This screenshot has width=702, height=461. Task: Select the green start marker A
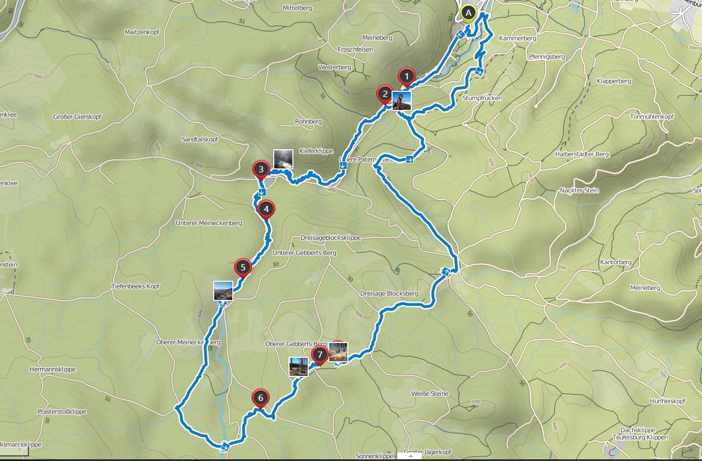click(x=468, y=12)
